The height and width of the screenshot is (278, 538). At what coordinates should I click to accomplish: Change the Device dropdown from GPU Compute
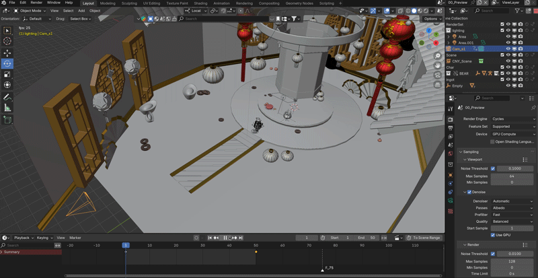tap(513, 134)
